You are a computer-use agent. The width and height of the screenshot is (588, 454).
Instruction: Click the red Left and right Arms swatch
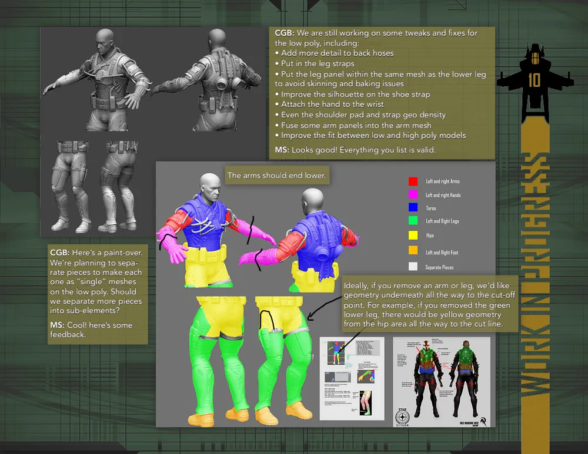[x=413, y=181]
